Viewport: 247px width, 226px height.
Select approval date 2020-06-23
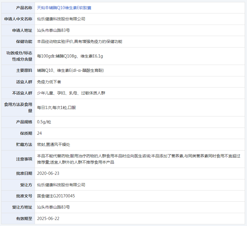click(48, 173)
